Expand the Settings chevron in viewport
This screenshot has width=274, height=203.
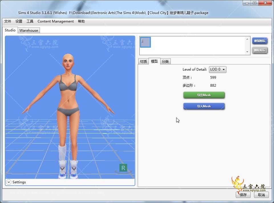(8, 182)
